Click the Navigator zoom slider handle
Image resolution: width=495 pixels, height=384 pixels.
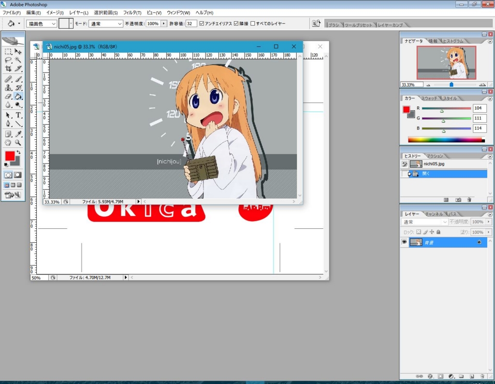451,85
